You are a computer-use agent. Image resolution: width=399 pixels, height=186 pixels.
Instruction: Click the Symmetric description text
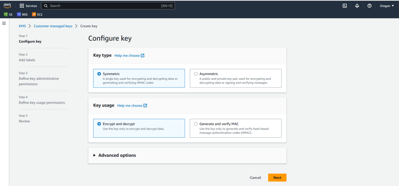140,81
